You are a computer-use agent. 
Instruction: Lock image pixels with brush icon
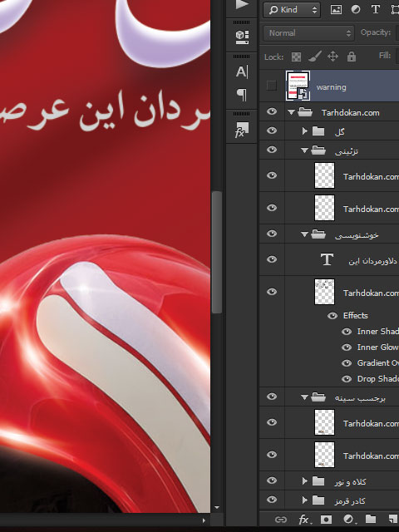click(x=314, y=57)
